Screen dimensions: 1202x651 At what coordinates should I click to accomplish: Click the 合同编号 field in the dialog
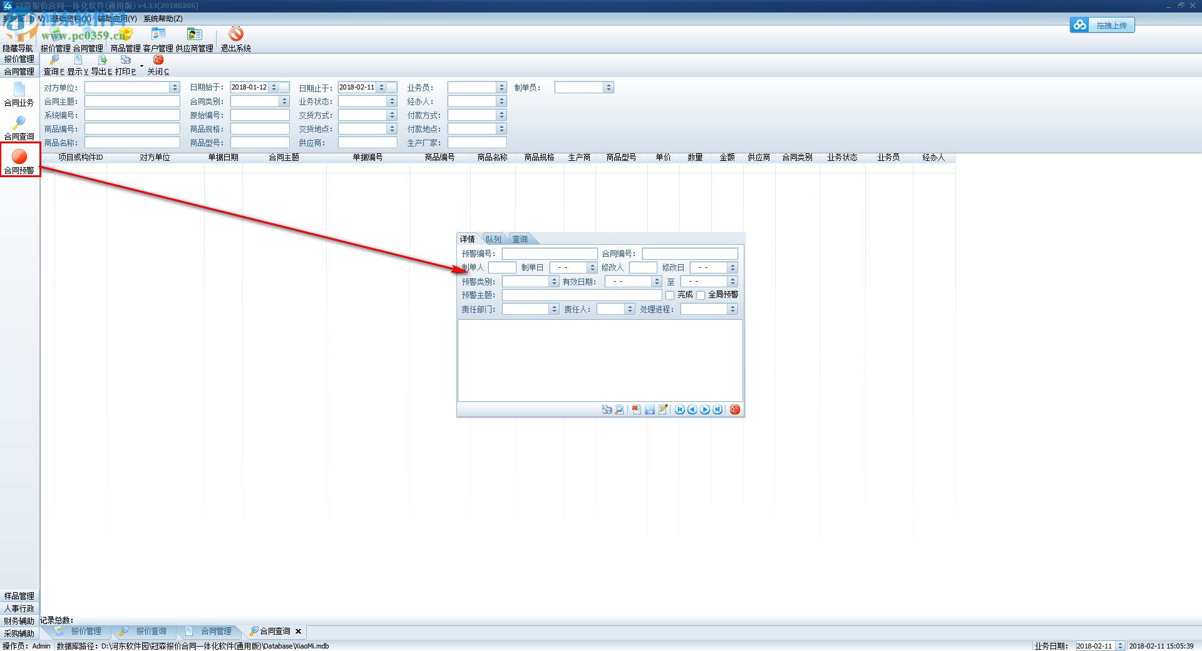(x=690, y=254)
